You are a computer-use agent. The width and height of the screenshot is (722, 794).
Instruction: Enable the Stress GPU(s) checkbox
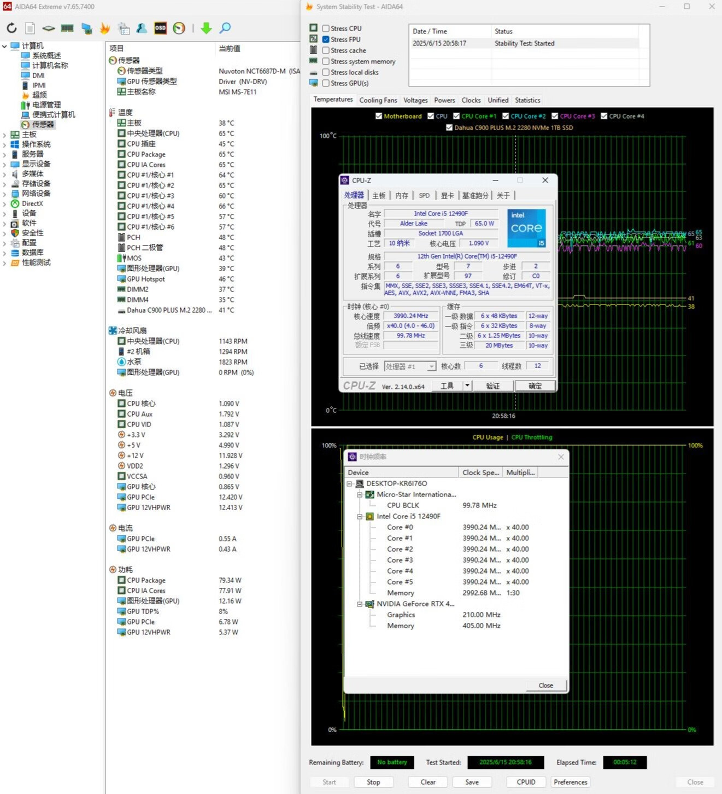[x=326, y=83]
